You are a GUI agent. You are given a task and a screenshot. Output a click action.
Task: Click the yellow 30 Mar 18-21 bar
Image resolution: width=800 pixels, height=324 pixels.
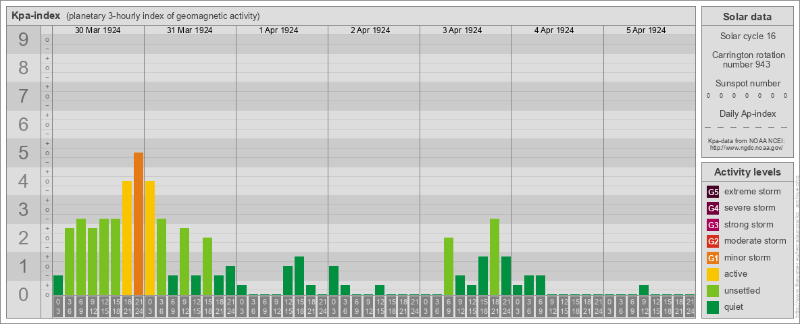tap(127, 238)
